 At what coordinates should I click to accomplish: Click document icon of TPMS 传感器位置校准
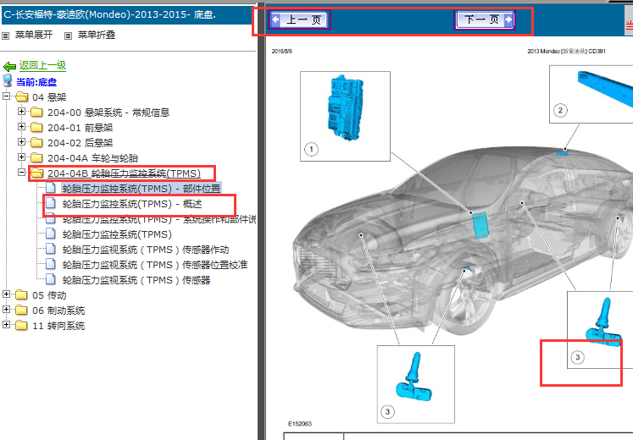pyautogui.click(x=51, y=264)
